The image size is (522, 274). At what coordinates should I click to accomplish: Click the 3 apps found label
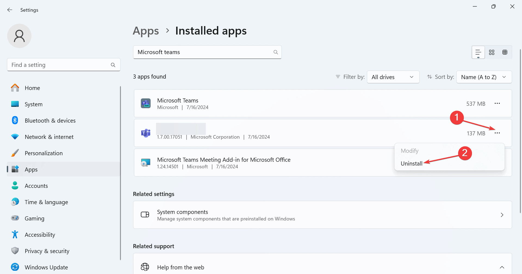pyautogui.click(x=150, y=77)
